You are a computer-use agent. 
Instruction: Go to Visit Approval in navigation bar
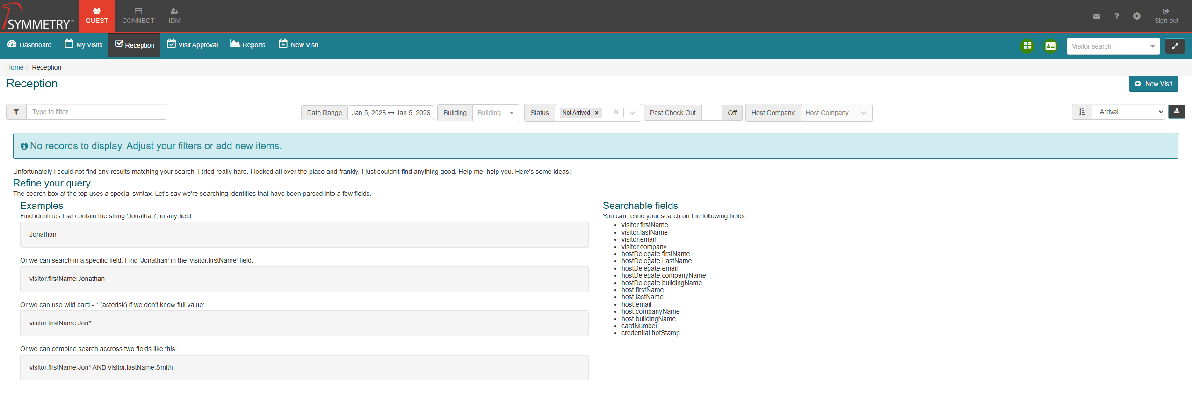coord(193,45)
